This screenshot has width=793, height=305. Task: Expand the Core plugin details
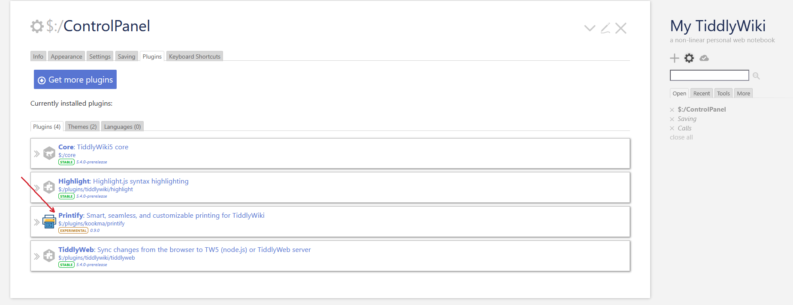[37, 154]
